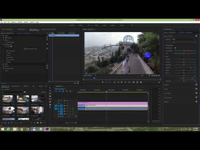The width and height of the screenshot is (200, 150).
Task: Click the free draw bezier pen mask tool
Action: point(11,46)
